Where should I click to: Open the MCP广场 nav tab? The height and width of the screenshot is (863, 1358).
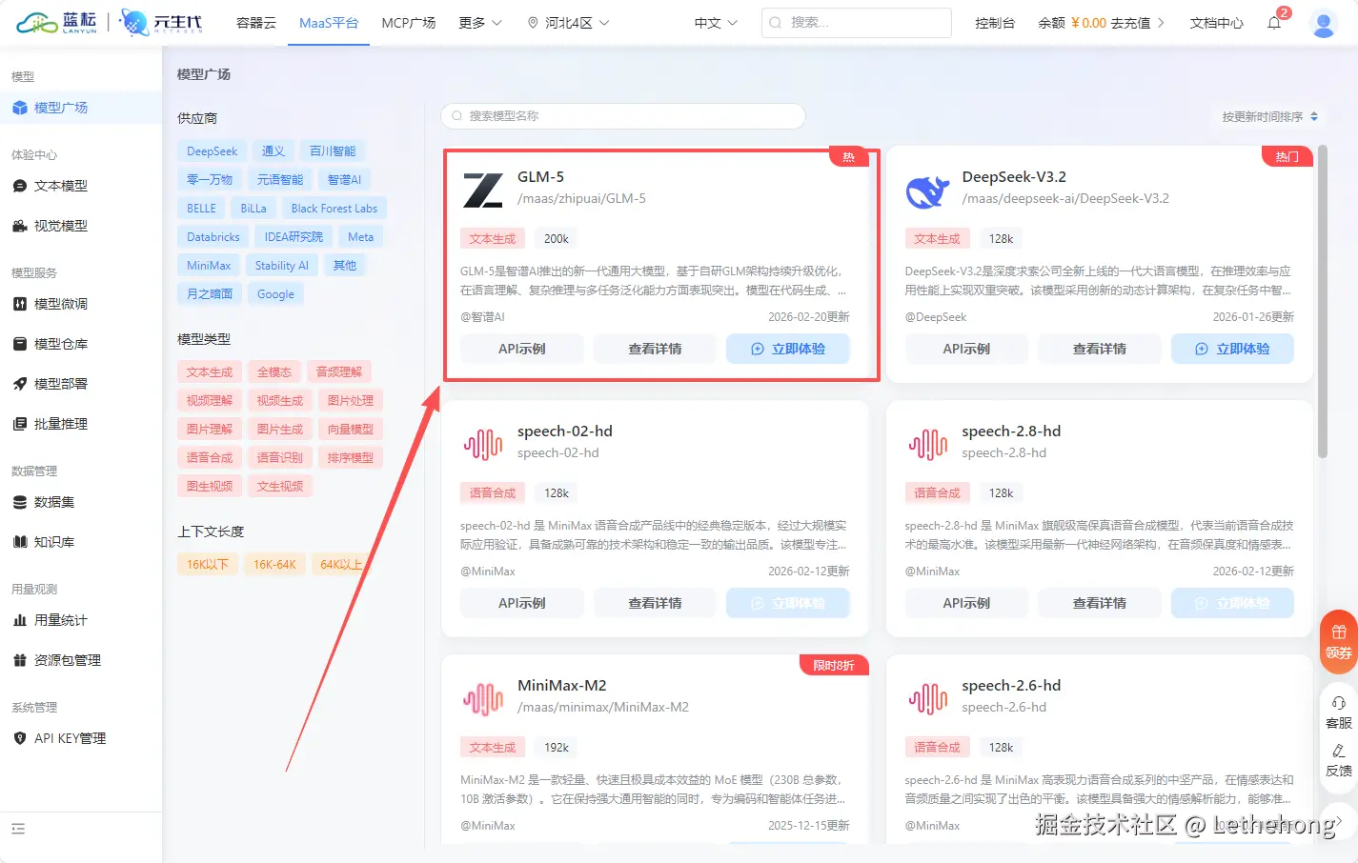[409, 23]
